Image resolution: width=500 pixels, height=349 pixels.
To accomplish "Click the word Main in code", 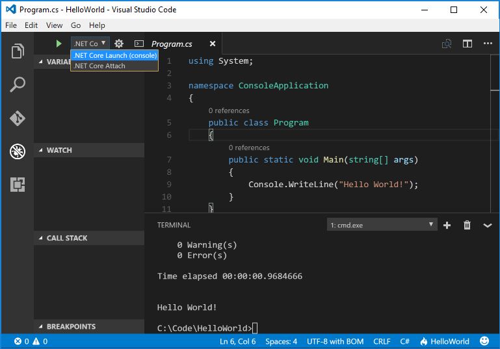I will click(334, 160).
